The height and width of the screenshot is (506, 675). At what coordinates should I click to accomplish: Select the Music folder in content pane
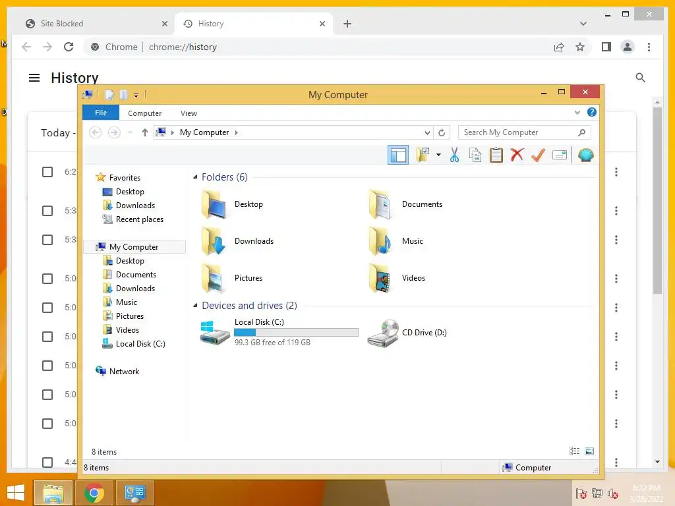[396, 241]
